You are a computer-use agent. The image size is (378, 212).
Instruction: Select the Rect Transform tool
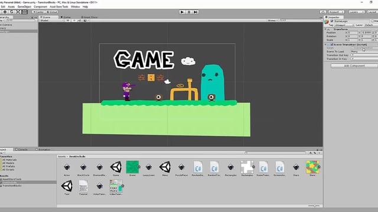click(25, 12)
